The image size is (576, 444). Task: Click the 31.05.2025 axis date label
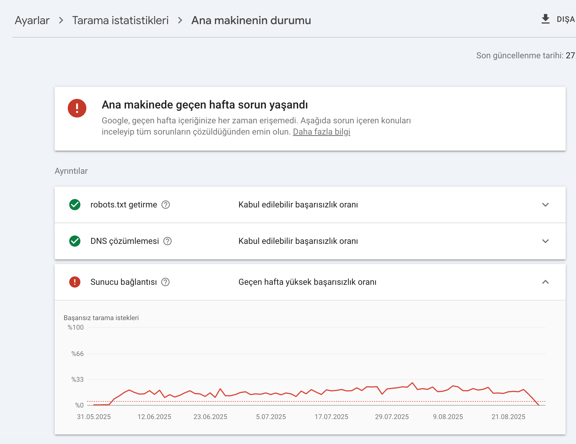(94, 417)
